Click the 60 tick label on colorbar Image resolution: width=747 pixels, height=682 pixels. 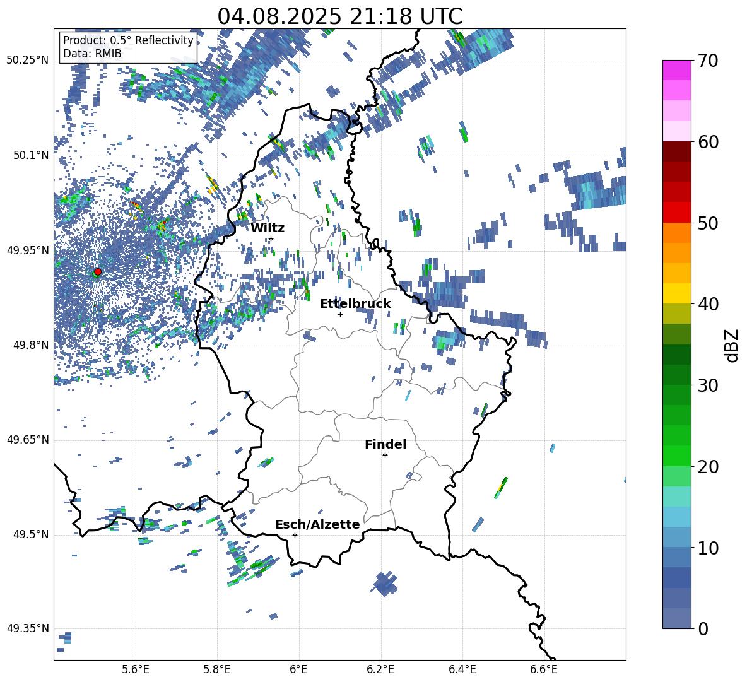[x=708, y=142]
